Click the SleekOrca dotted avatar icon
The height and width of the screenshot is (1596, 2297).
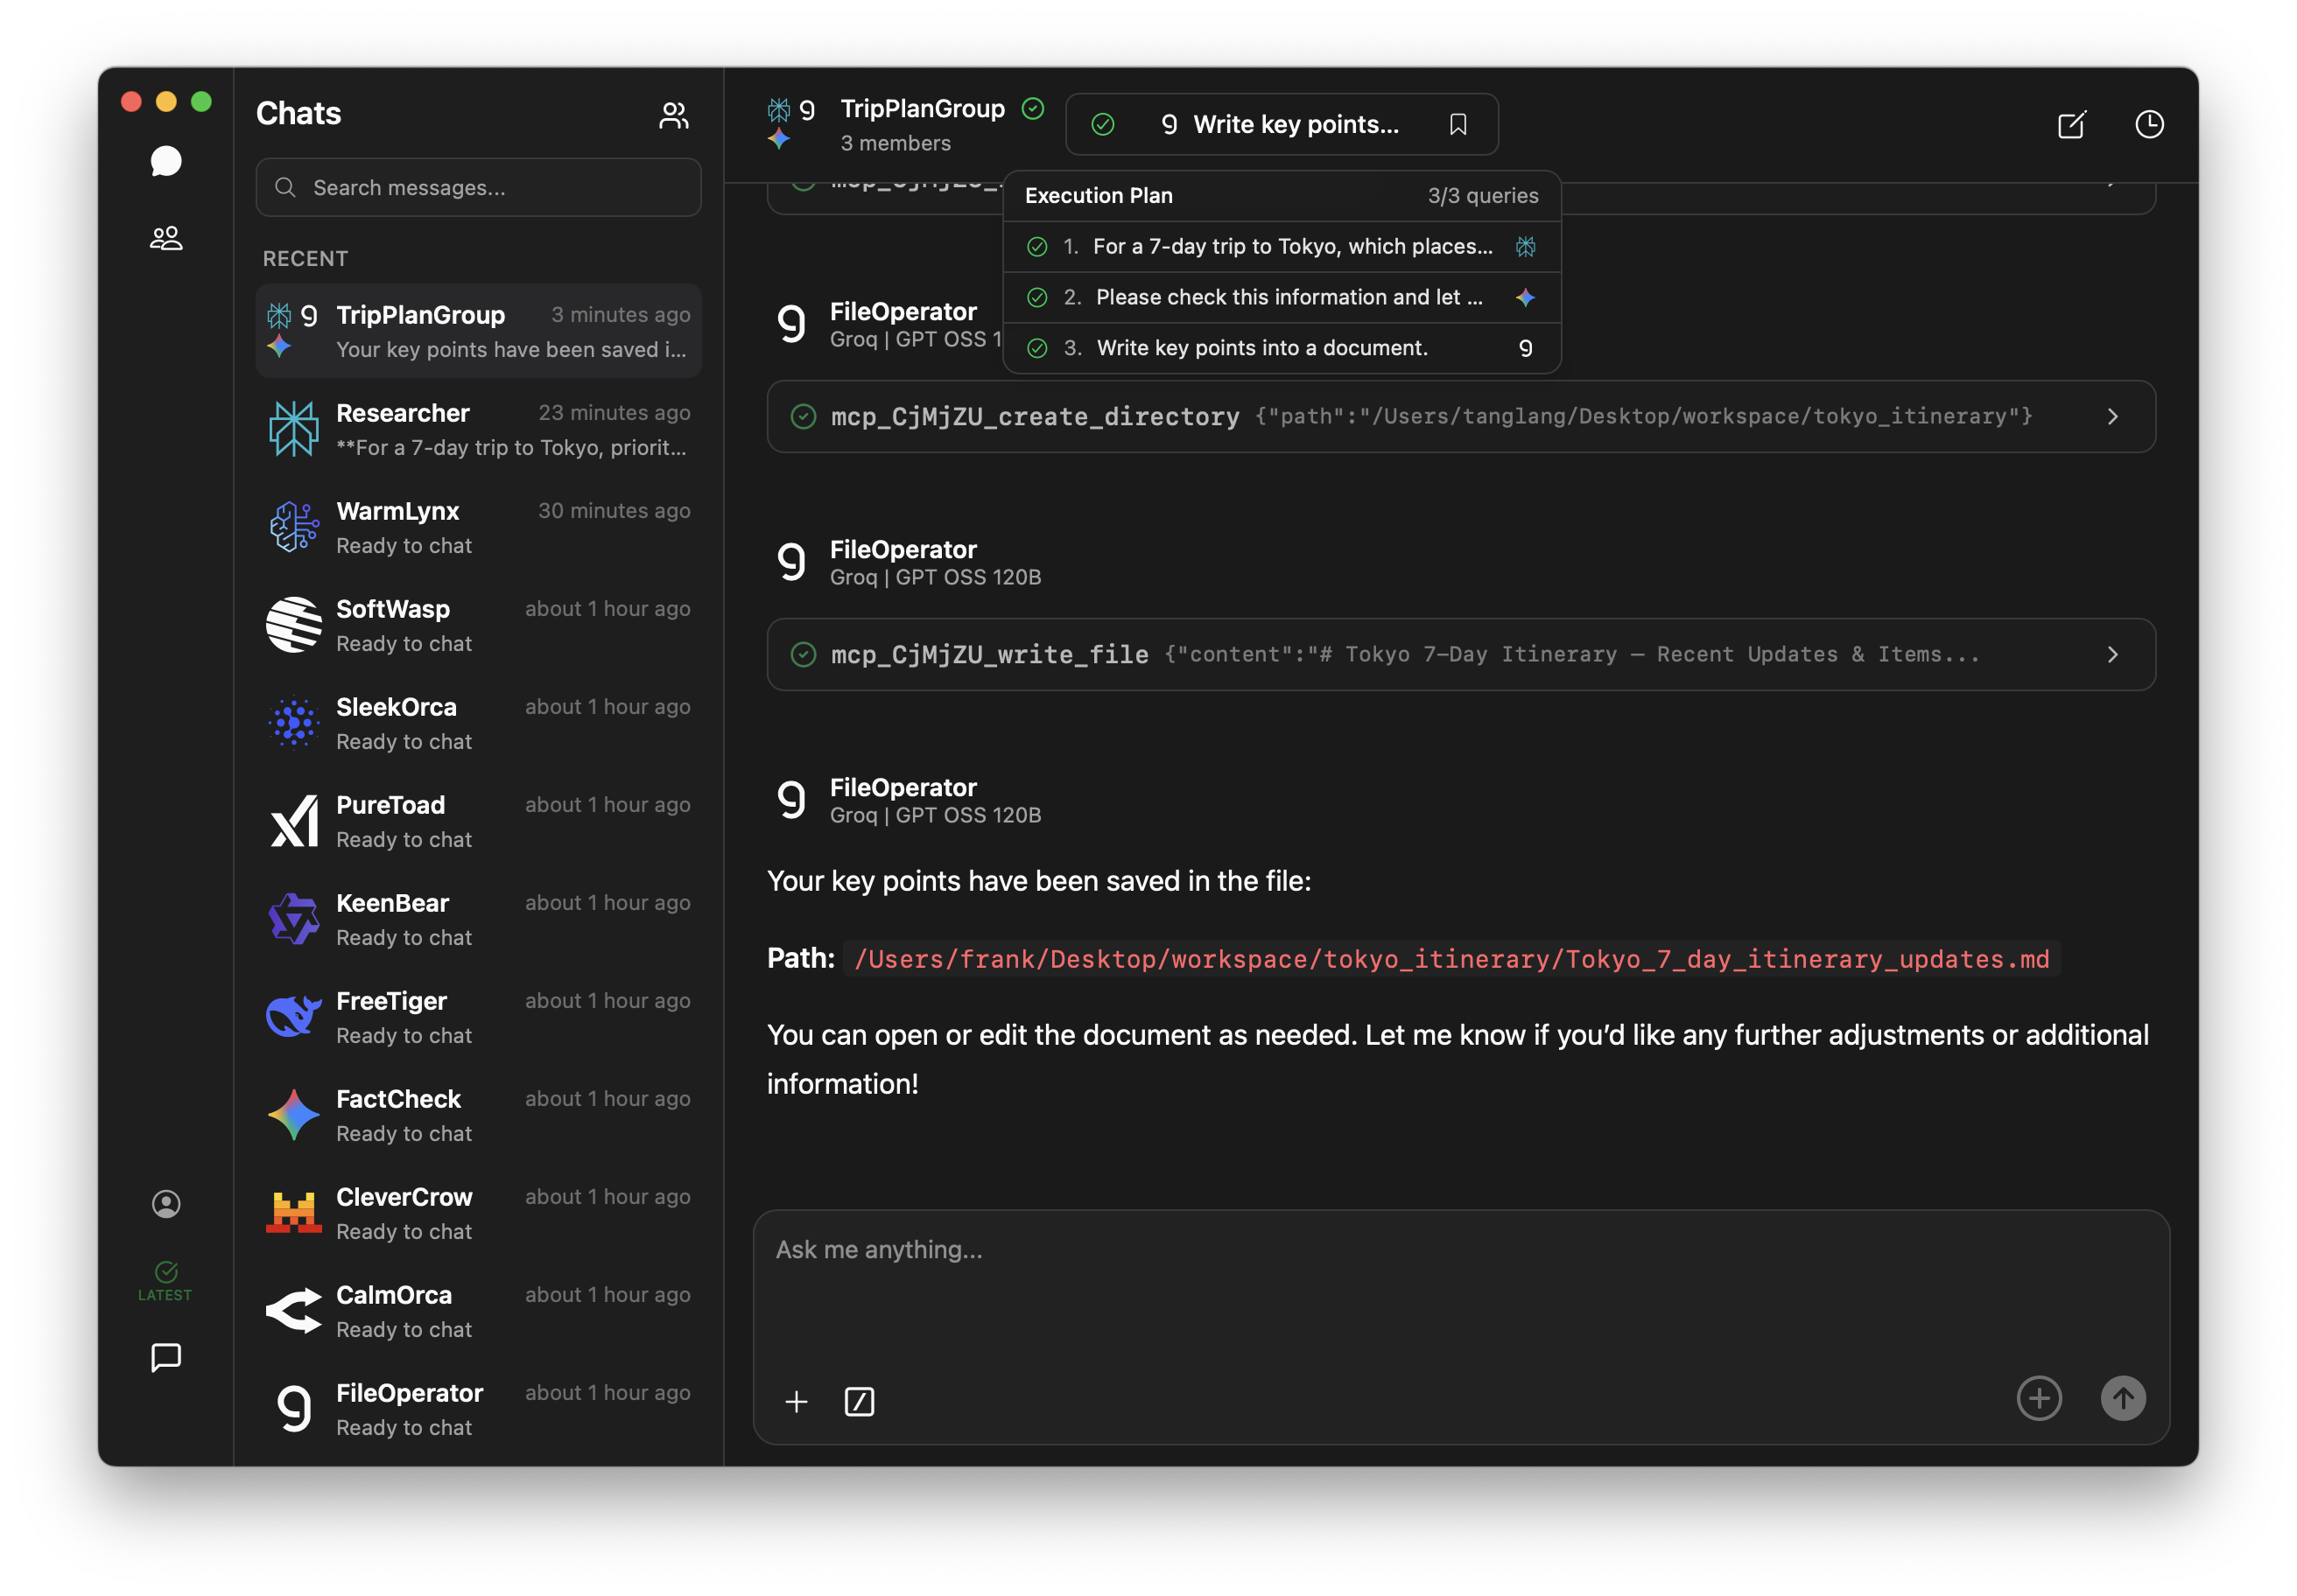click(x=293, y=723)
